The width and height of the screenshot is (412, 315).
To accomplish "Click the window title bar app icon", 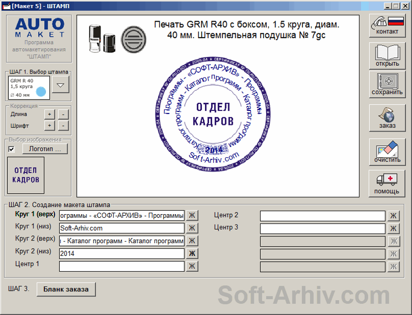I will pos(6,6).
